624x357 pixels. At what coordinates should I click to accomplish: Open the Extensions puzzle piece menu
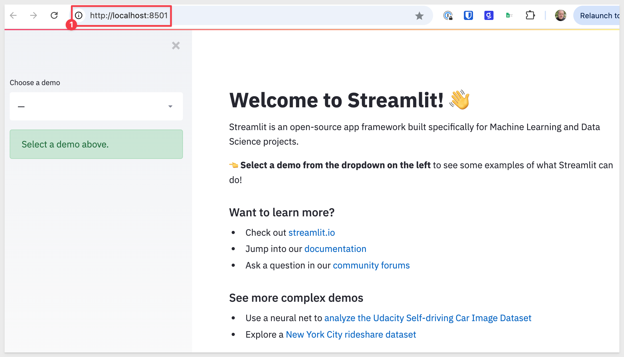pyautogui.click(x=530, y=15)
